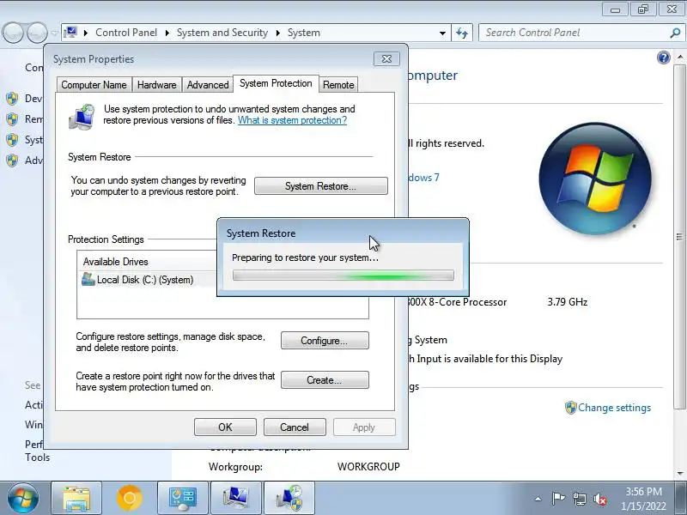687x515 pixels.
Task: Click the Search Control Panel field
Action: click(x=575, y=33)
